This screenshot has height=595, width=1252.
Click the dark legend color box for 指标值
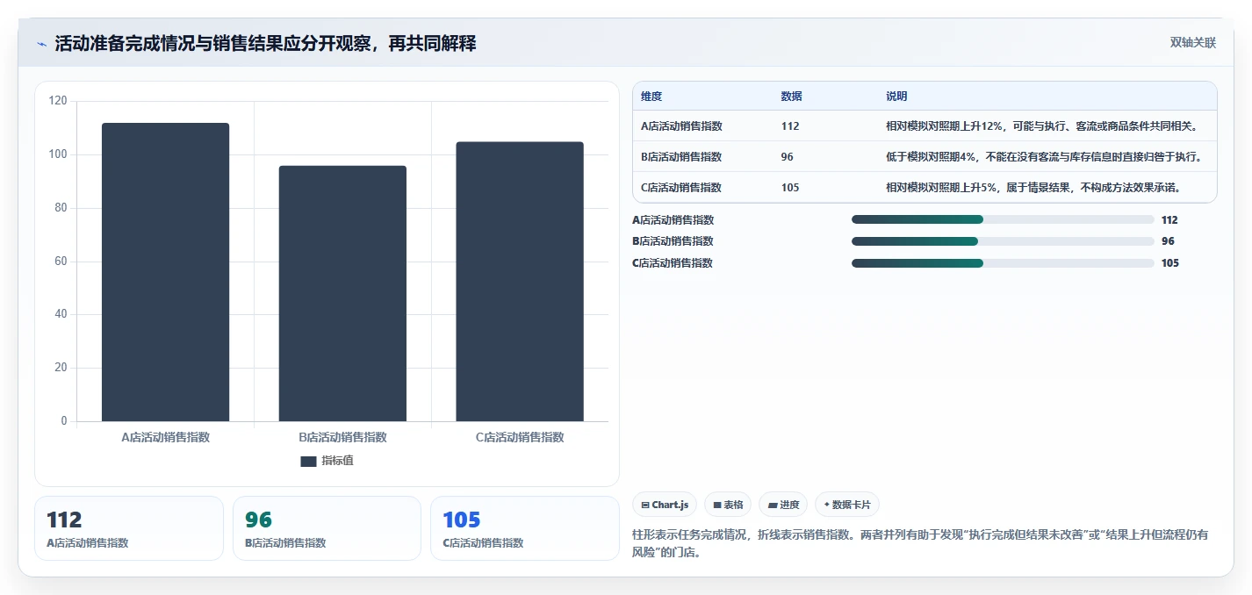[308, 462]
